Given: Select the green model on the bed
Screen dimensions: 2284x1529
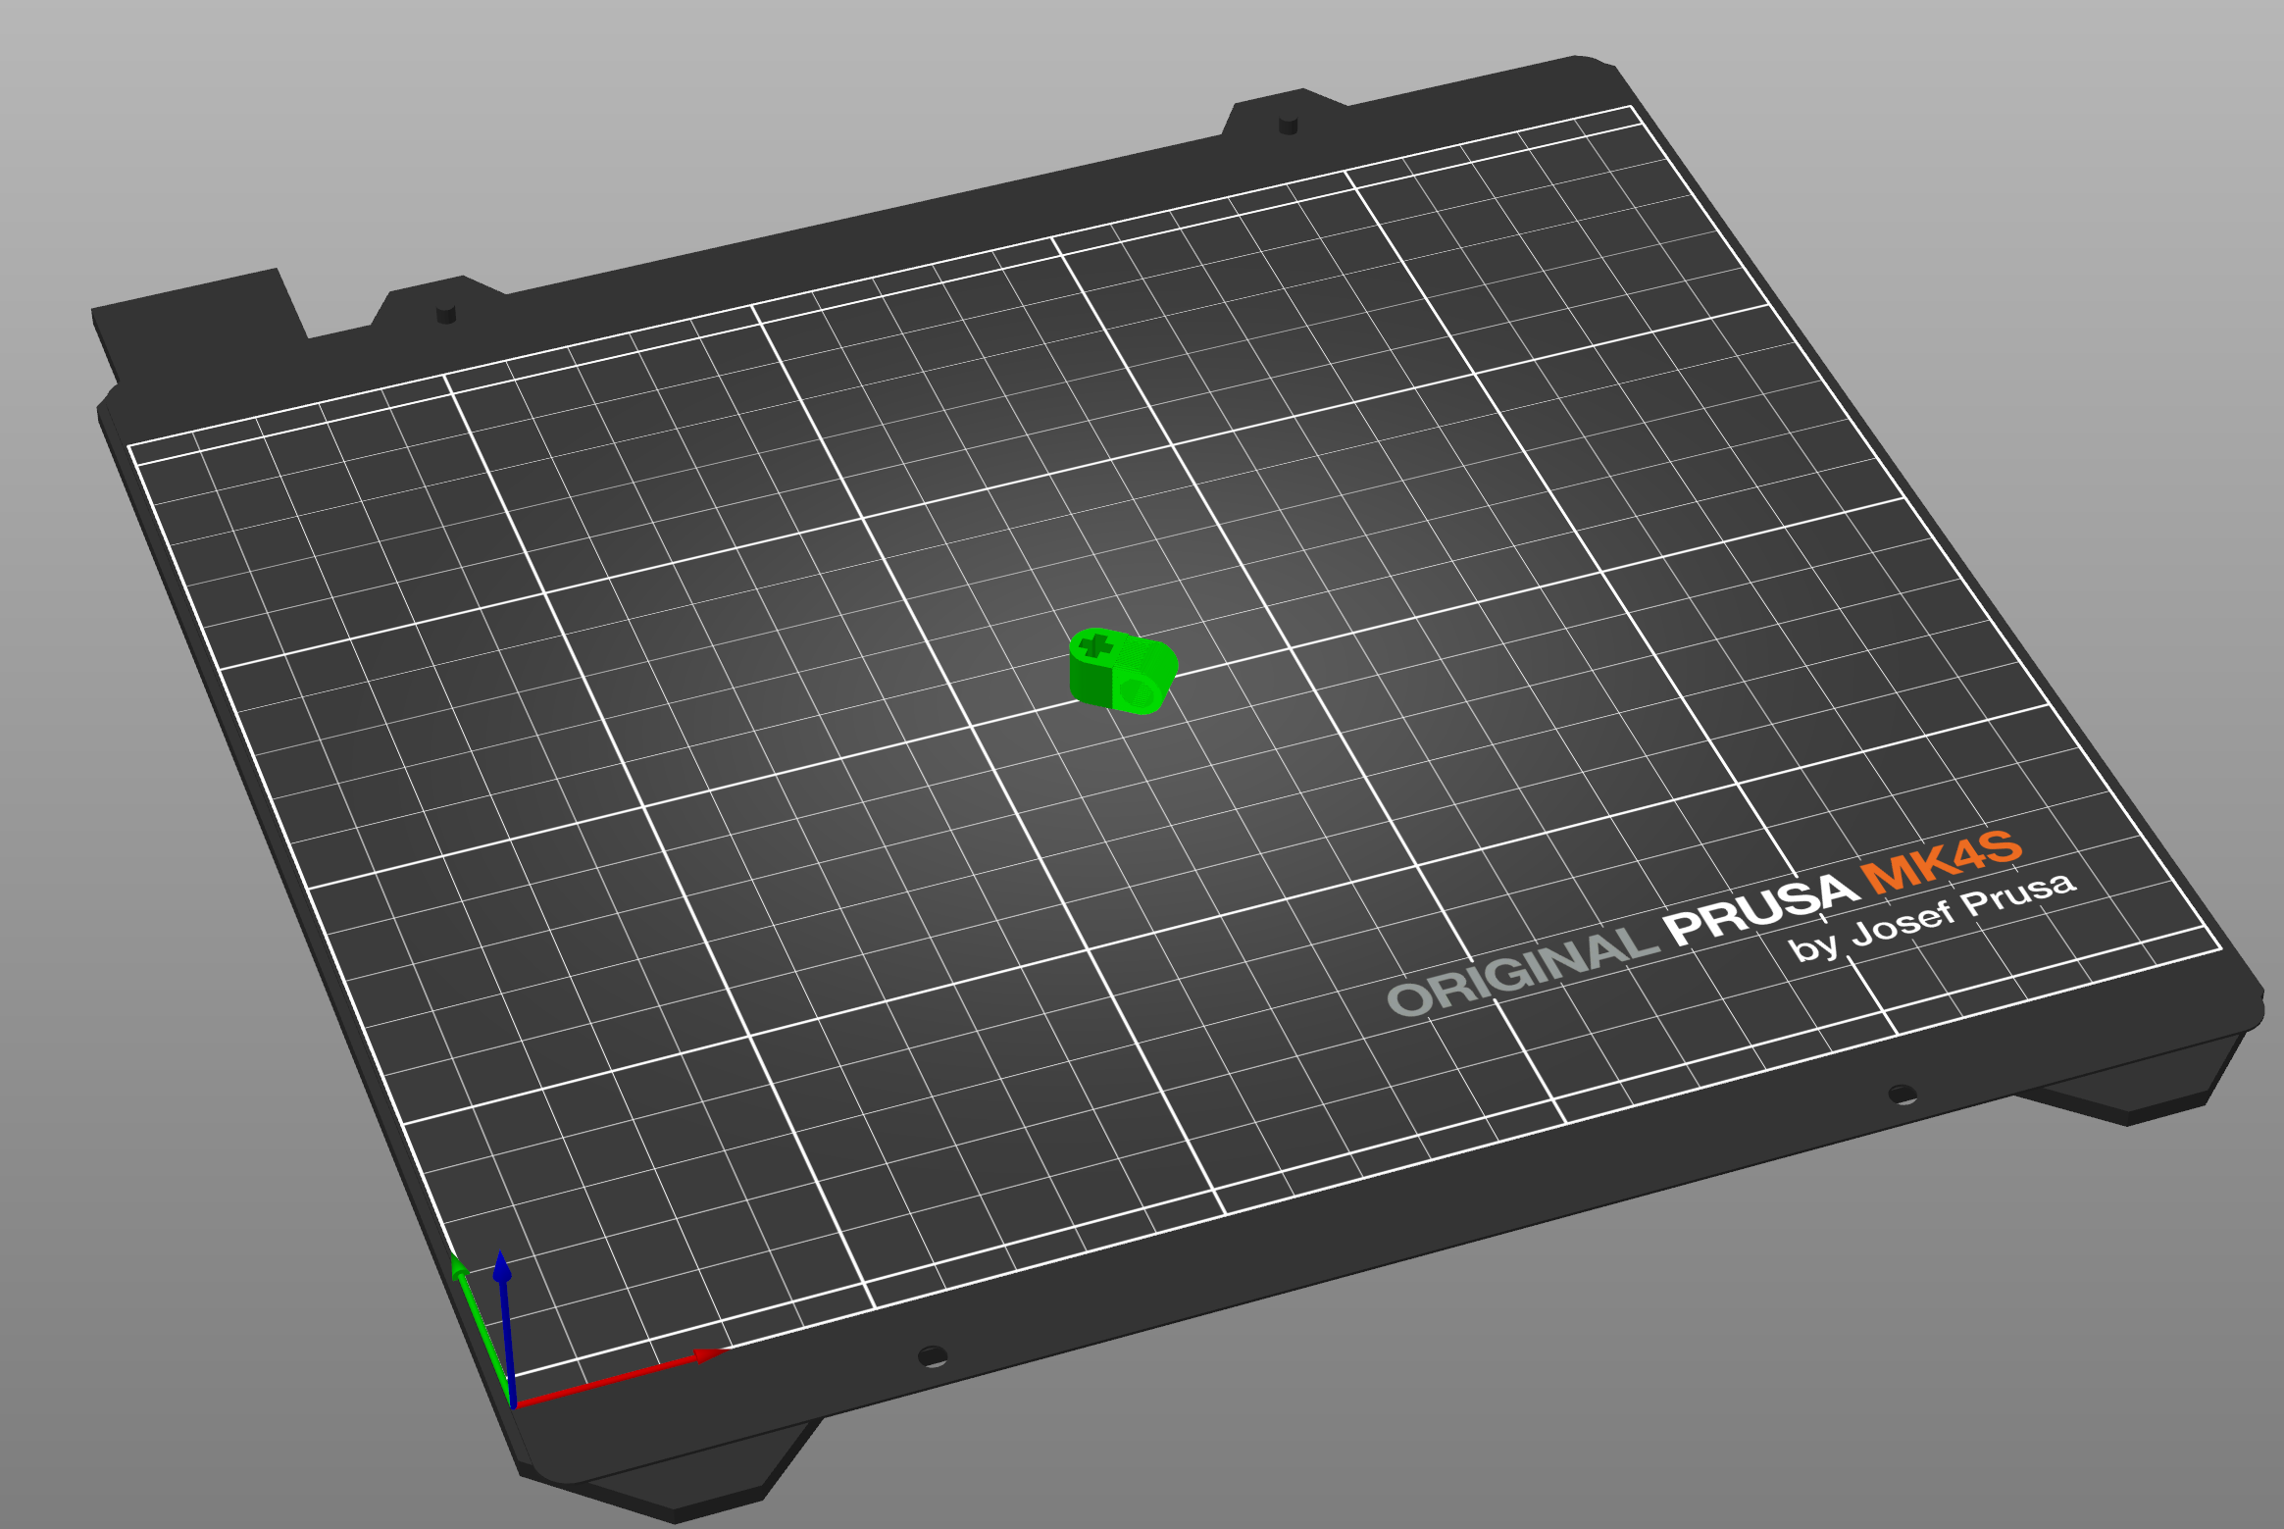Looking at the screenshot, I should click(x=1123, y=672).
